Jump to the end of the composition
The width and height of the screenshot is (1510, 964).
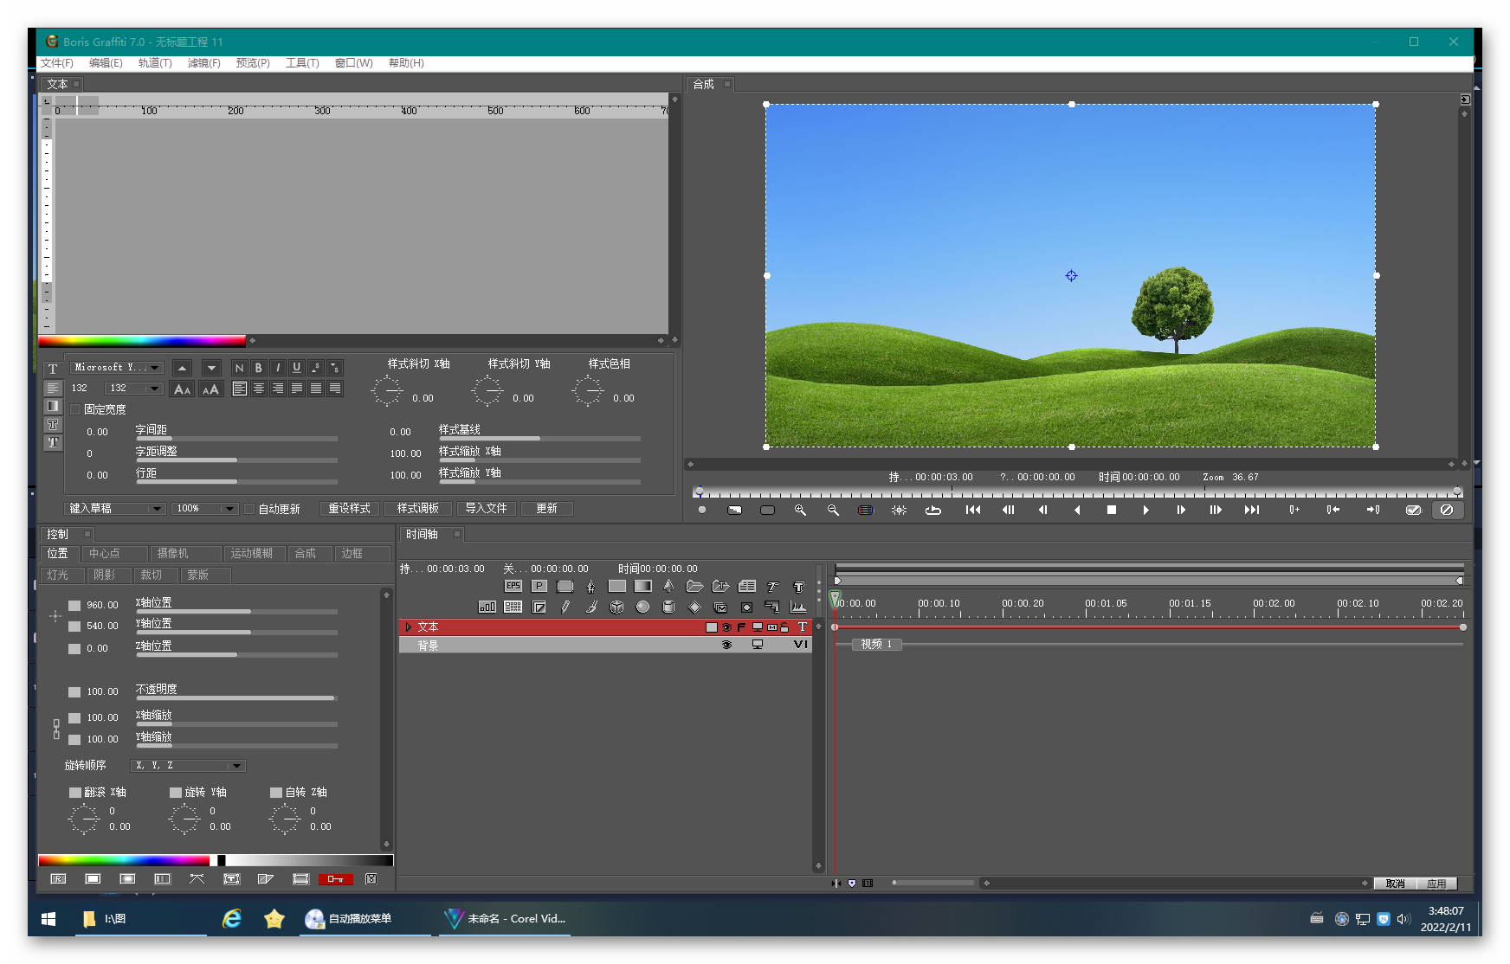pyautogui.click(x=1252, y=511)
